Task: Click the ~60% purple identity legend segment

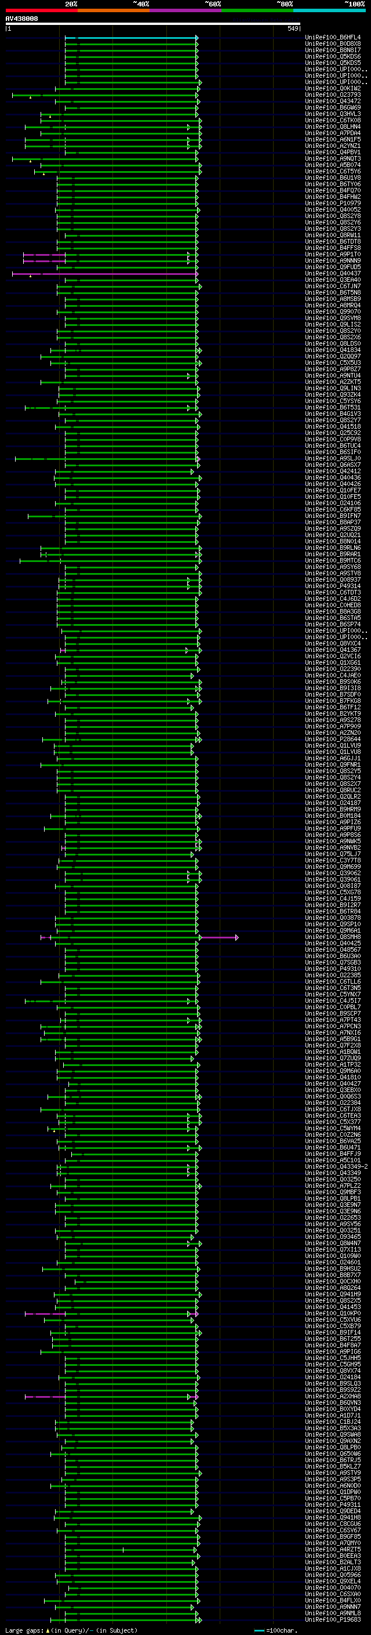Action: [x=186, y=10]
